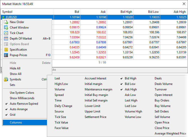Choose Average Weighted Price column
188x137 pixels.
tap(170, 133)
